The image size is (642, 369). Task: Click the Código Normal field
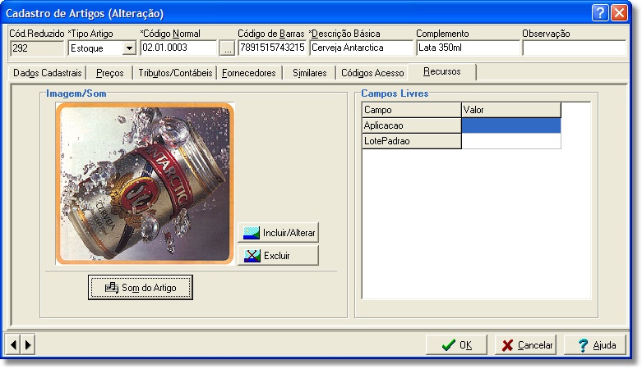tap(178, 48)
